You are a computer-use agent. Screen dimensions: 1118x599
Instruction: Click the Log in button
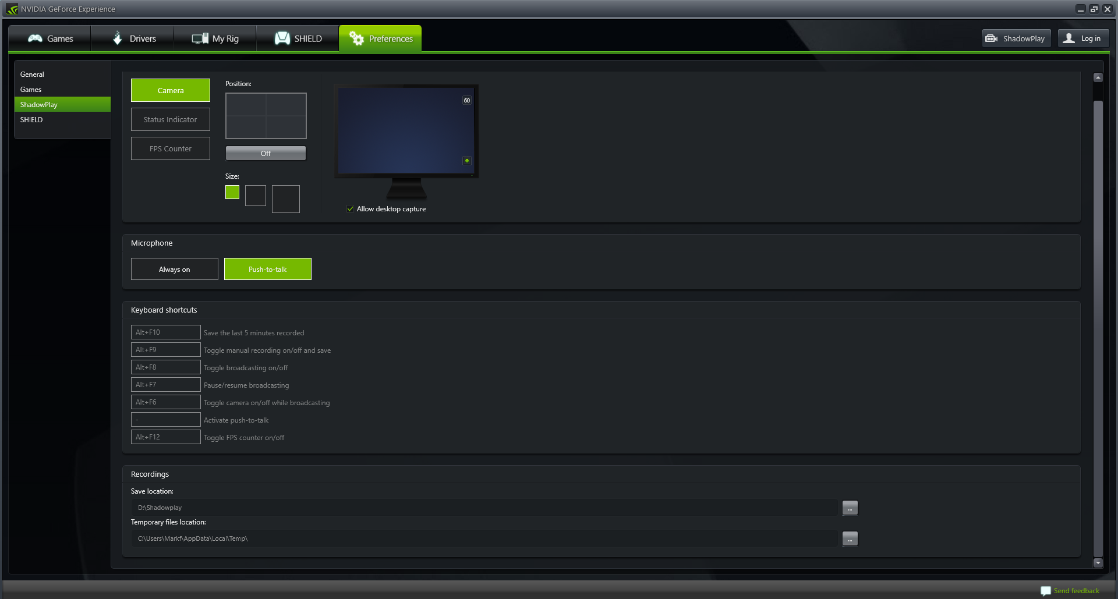click(1084, 38)
